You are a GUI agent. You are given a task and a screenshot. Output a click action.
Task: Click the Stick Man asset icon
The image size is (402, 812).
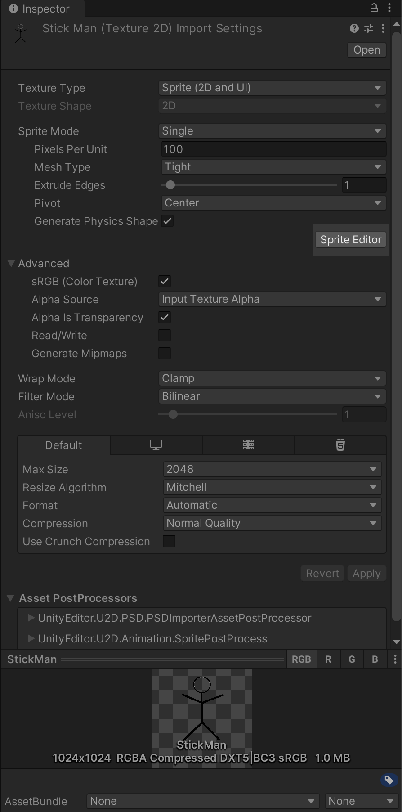click(21, 33)
